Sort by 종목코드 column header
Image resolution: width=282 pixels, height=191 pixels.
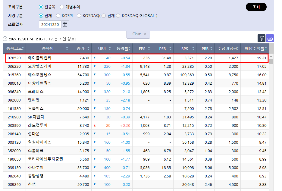pyautogui.click(x=14, y=49)
